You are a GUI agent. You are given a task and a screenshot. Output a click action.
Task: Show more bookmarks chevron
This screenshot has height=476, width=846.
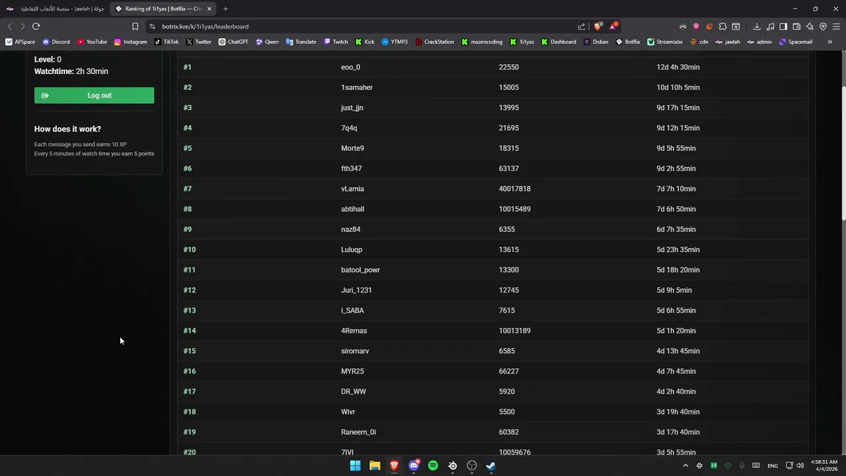829,42
